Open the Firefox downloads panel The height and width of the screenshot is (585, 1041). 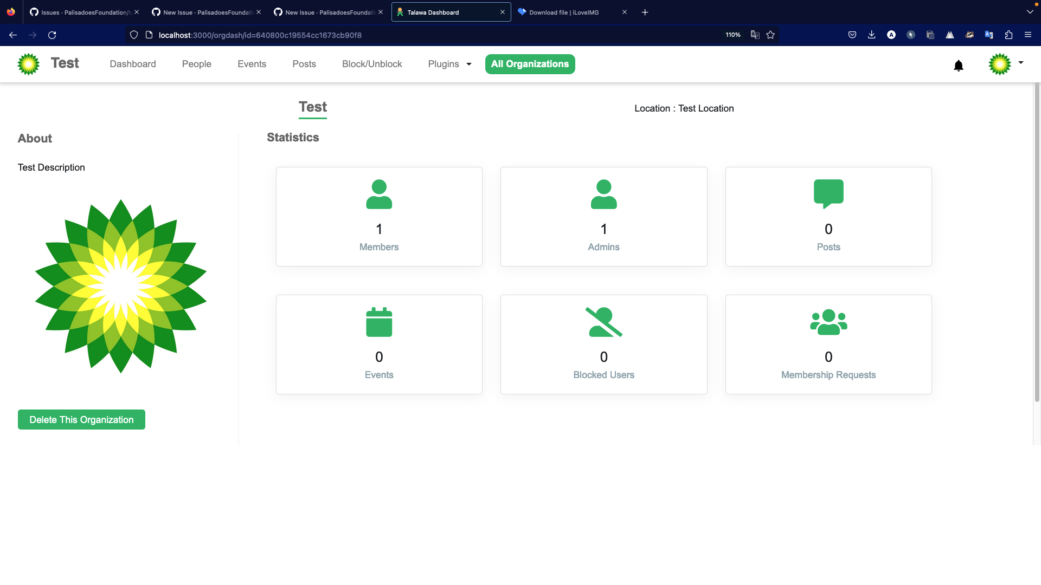[871, 35]
